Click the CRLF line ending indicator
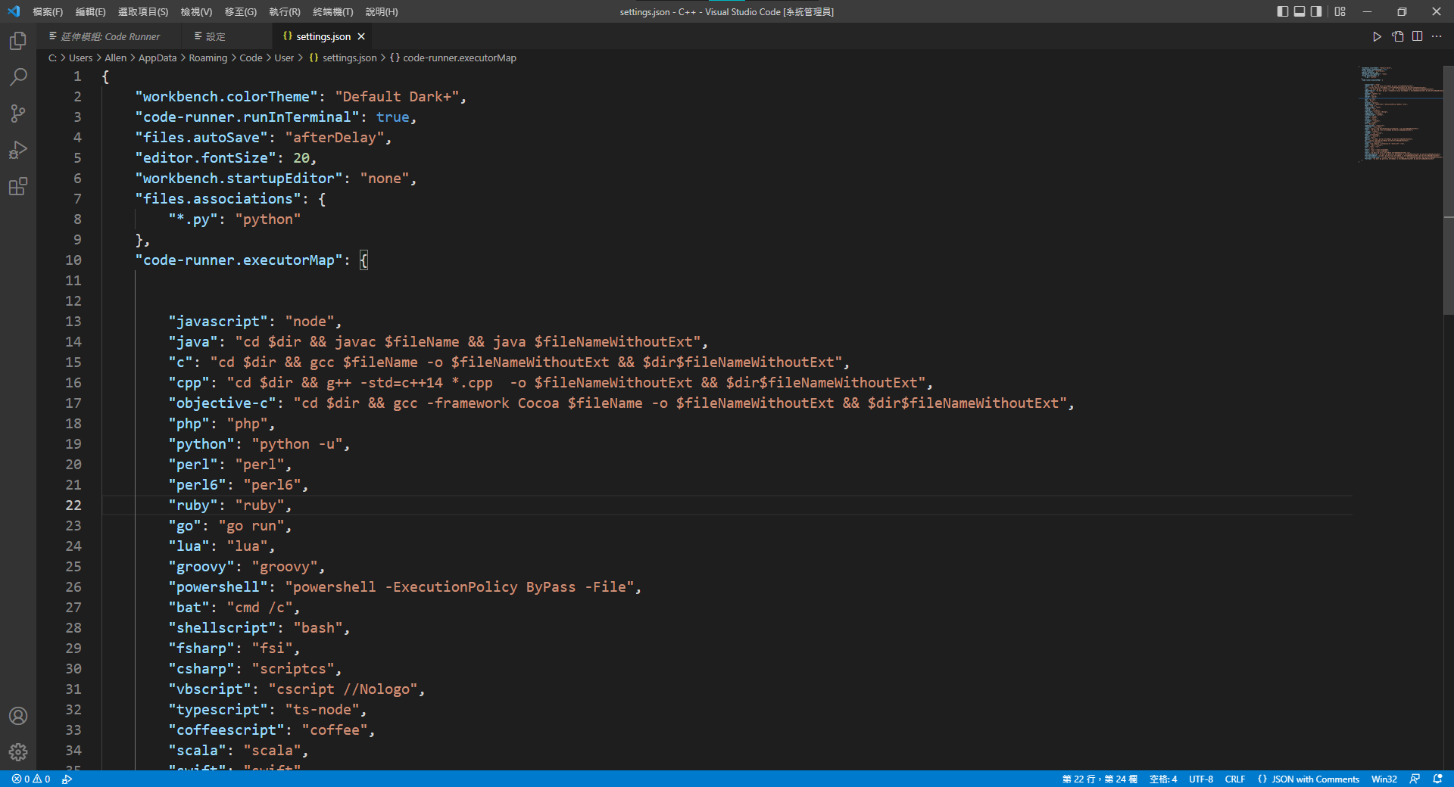The width and height of the screenshot is (1454, 787). (1235, 779)
